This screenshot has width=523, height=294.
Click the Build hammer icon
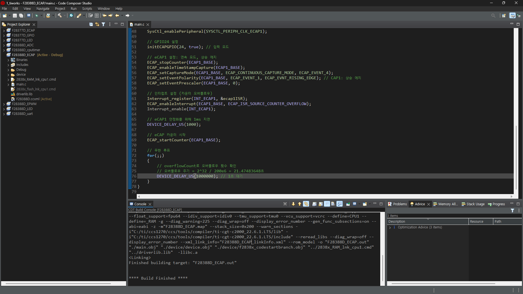(60, 16)
